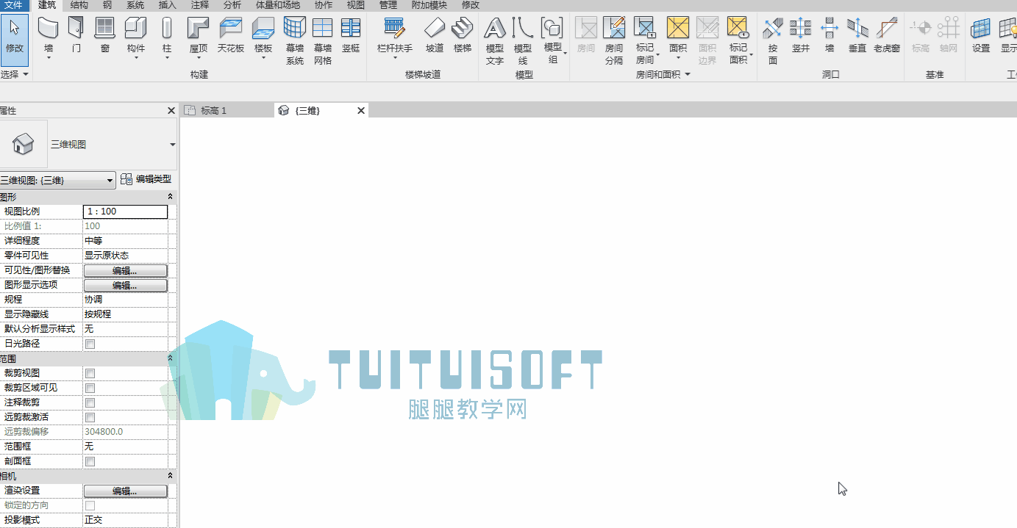Select the 楼梯 (Stair) tool

pos(463,37)
